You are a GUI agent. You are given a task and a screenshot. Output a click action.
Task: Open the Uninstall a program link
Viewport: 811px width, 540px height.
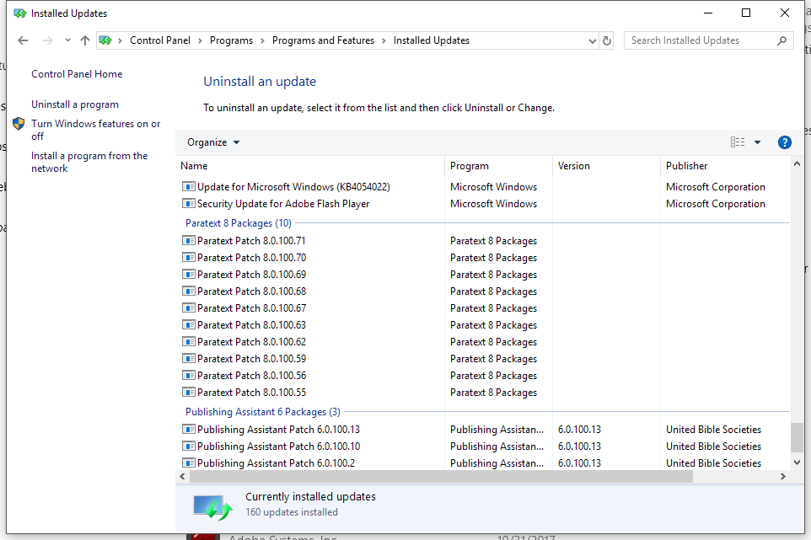(x=75, y=104)
